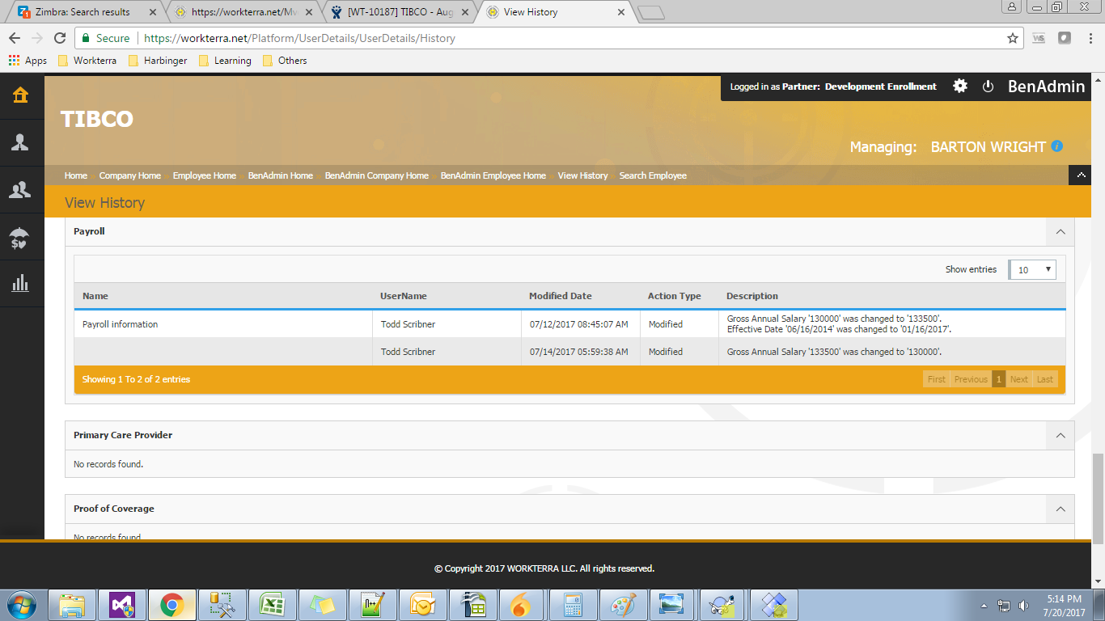The width and height of the screenshot is (1105, 621).
Task: Click the info icon beside BARTON WRIGHT
Action: (x=1056, y=146)
